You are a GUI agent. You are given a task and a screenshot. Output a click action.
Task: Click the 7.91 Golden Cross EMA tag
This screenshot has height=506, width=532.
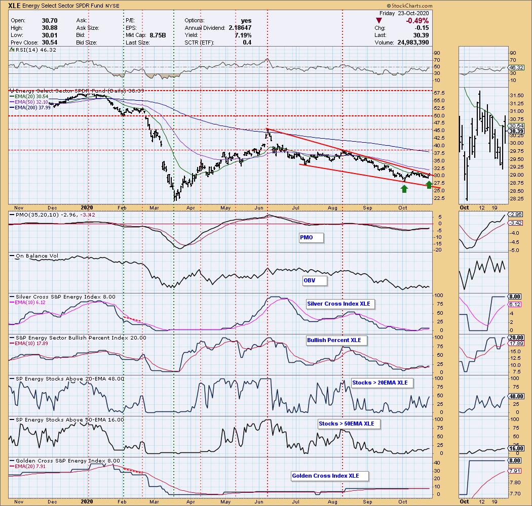tap(515, 471)
